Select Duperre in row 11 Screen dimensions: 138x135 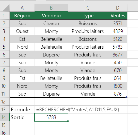[51, 94]
